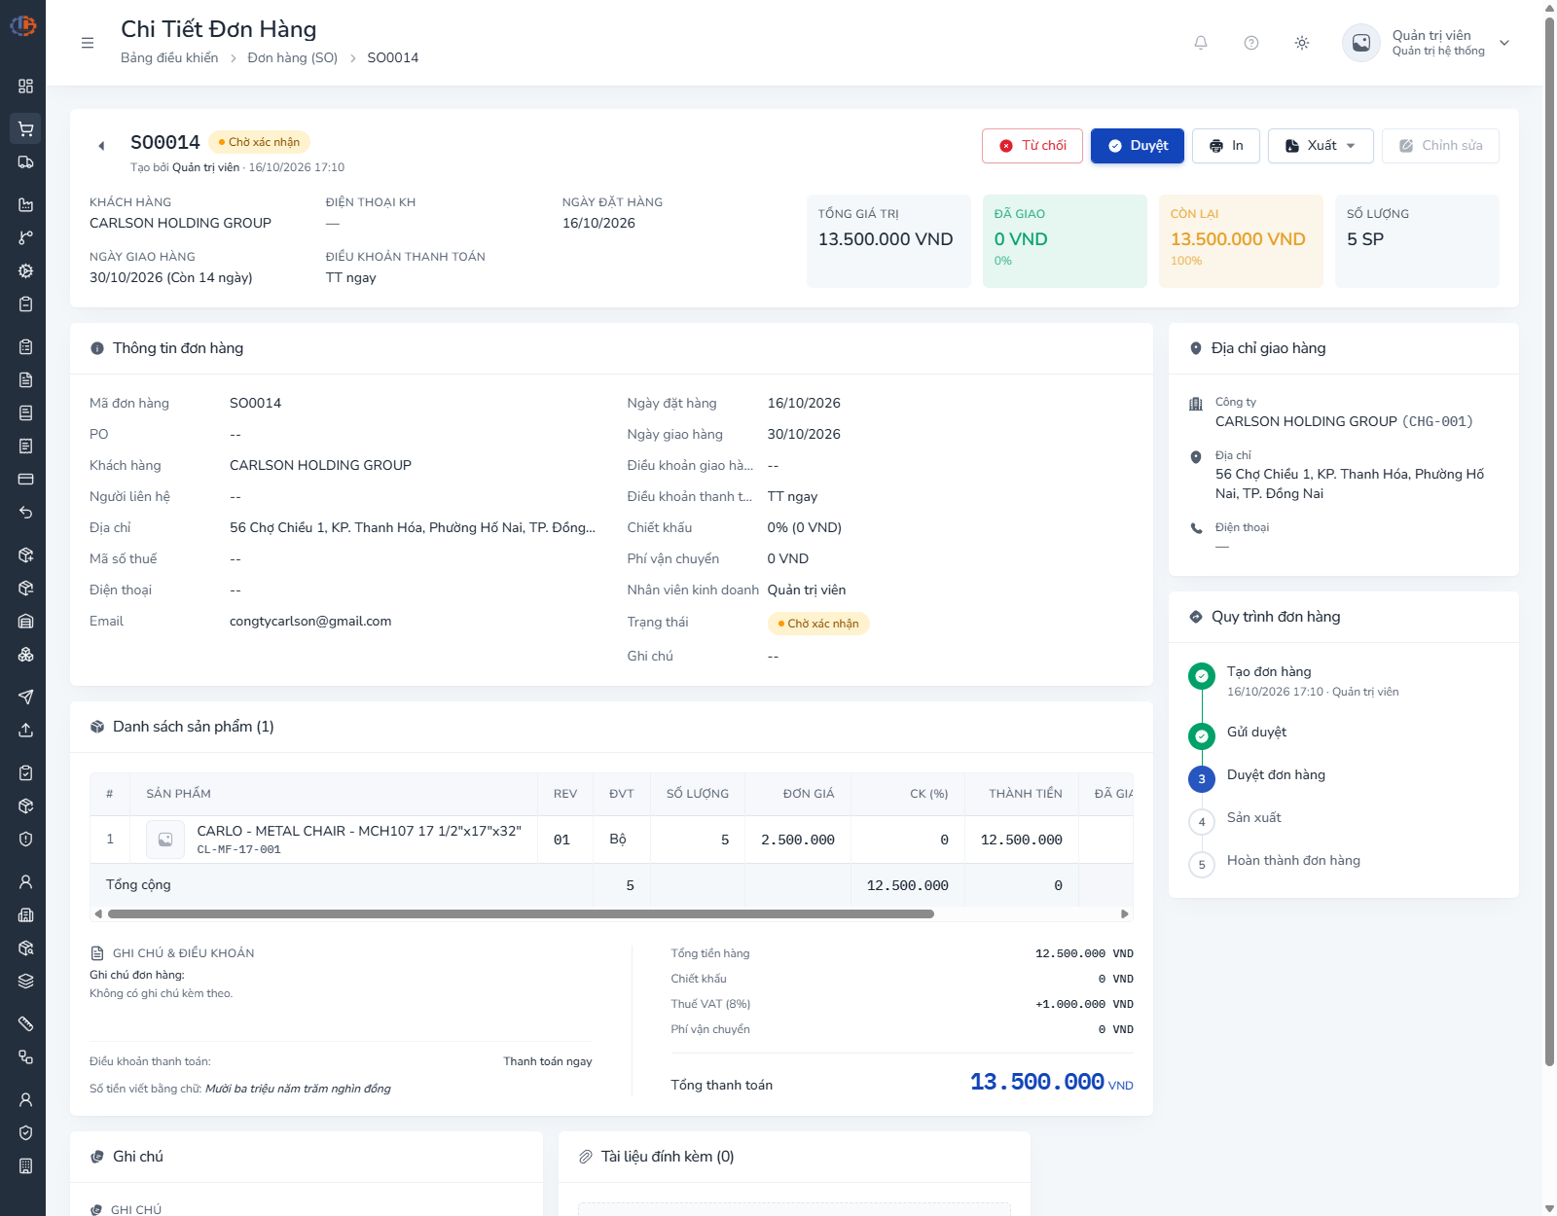Click the email congtycarlson@gmail.com

coord(310,622)
